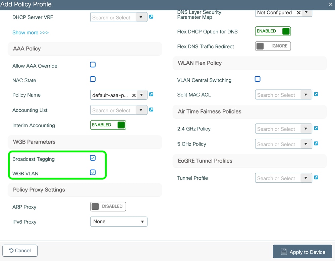Click Apply to Device button
335x261 pixels.
click(x=302, y=252)
